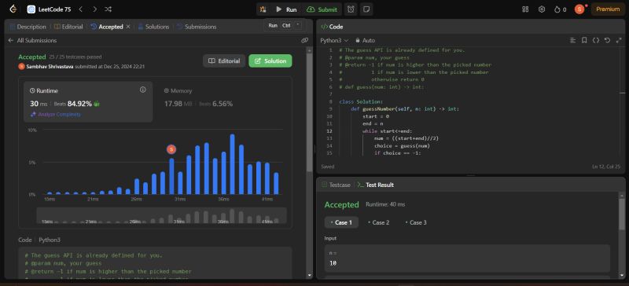Open the settings gear icon
This screenshot has height=286, width=629.
(542, 9)
